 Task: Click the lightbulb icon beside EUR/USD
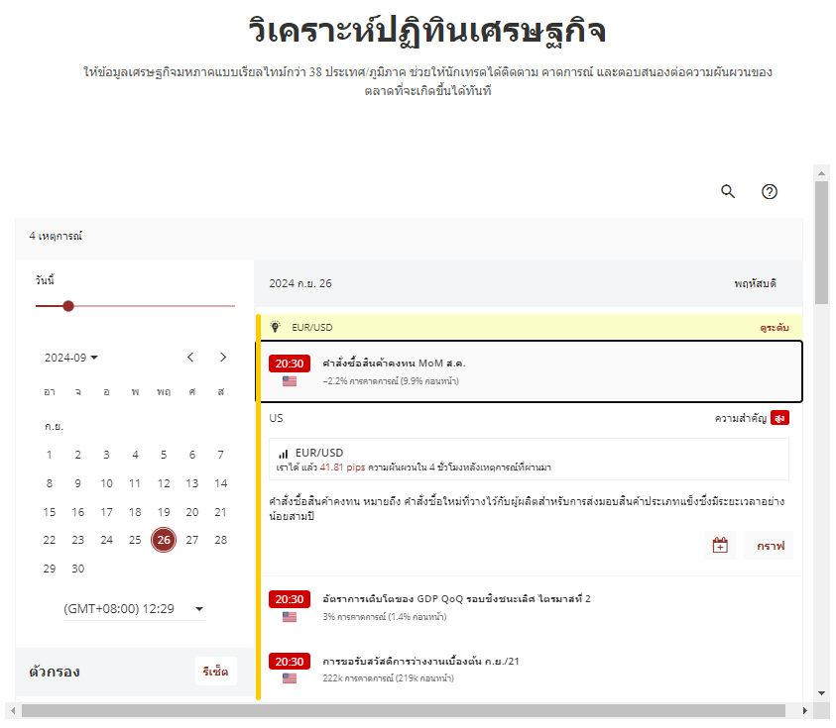point(275,327)
